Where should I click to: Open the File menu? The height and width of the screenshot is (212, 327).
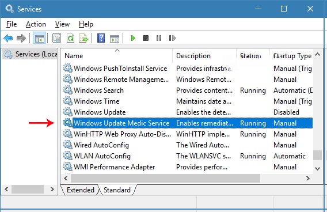[12, 24]
